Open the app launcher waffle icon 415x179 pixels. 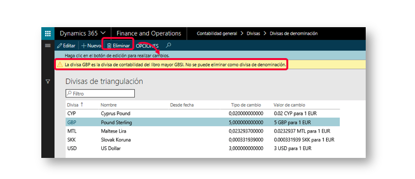click(x=47, y=34)
